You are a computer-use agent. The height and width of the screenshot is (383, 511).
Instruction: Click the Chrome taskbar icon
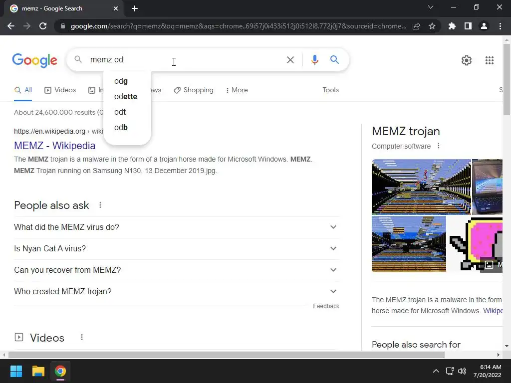click(x=60, y=371)
